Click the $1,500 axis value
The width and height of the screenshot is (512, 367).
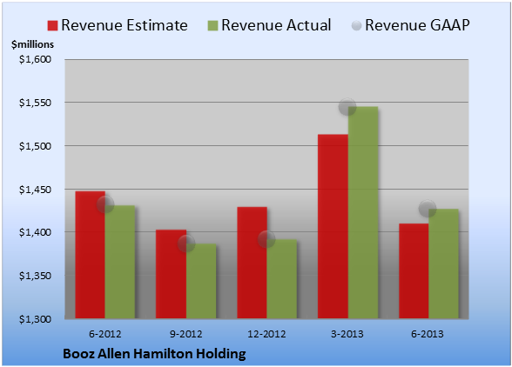(x=35, y=146)
